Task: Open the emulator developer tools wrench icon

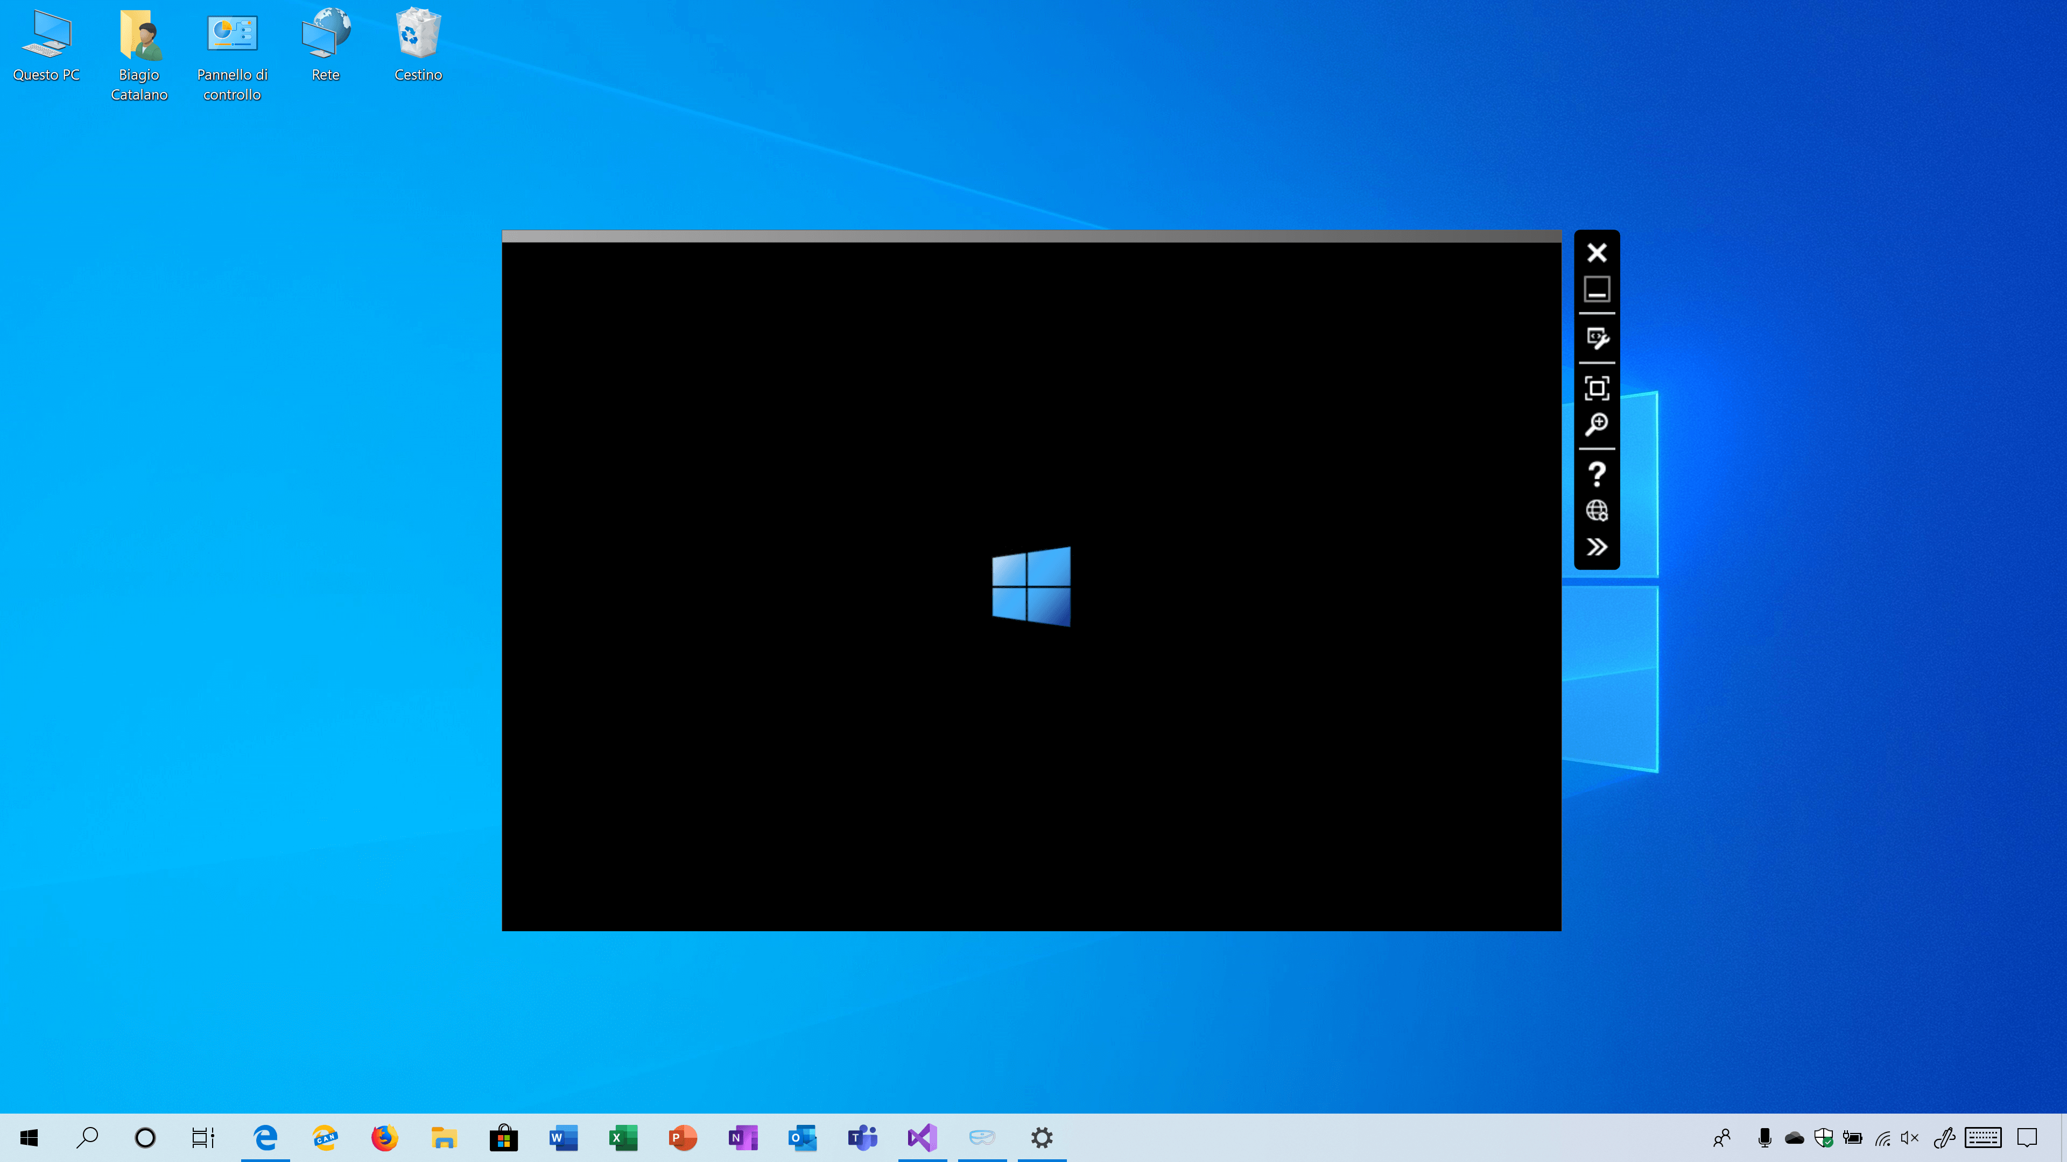Action: [1597, 338]
